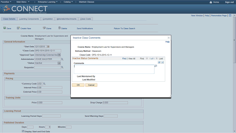Click the Home icon in the header
Viewport: 236px width, 133px height.
[211, 2]
